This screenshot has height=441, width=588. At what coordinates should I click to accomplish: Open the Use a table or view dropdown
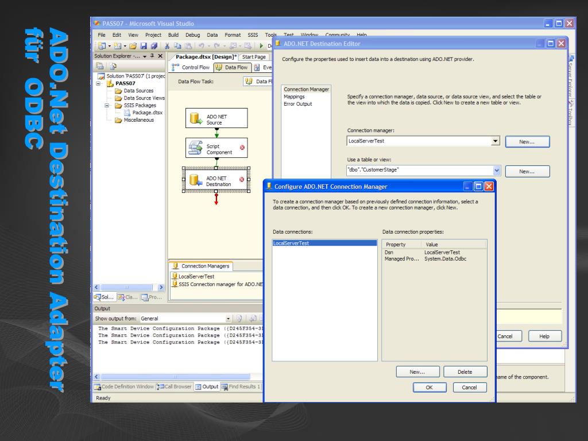coord(497,170)
